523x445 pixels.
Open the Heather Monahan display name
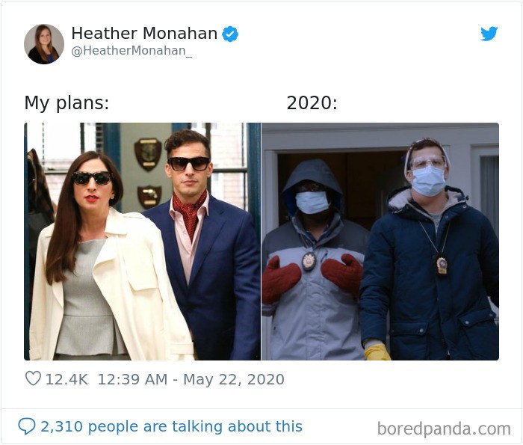click(144, 34)
